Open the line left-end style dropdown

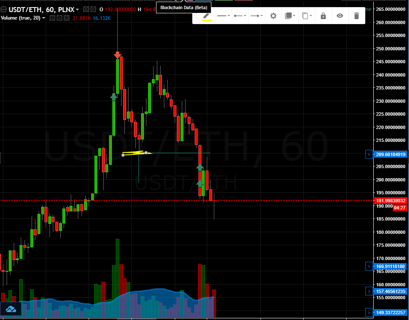click(240, 16)
